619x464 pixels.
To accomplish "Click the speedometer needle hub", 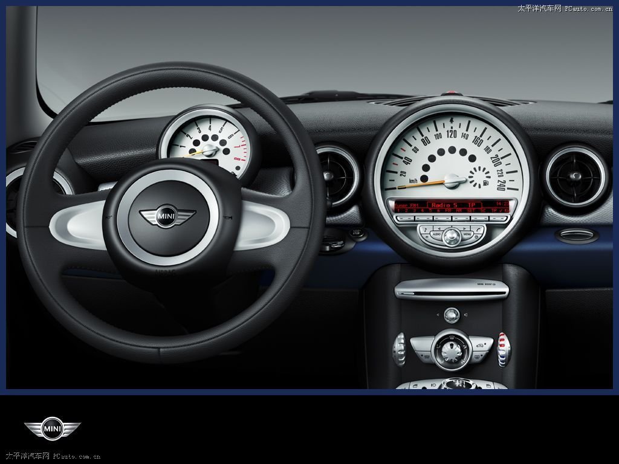I will [x=453, y=181].
